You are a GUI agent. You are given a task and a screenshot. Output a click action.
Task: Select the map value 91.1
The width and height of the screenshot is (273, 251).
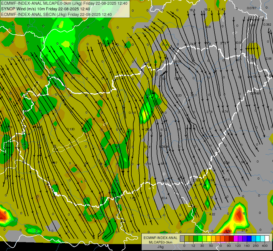194,95
